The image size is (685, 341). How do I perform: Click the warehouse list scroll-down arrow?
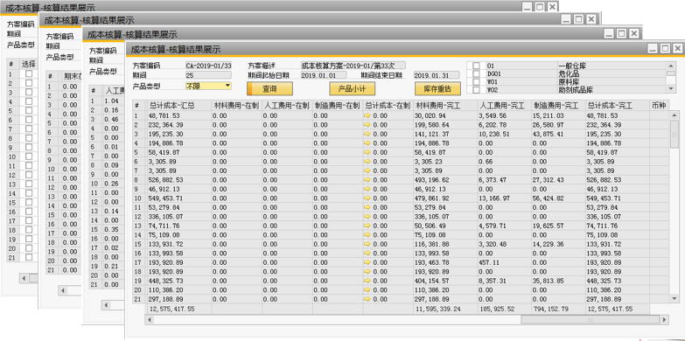point(671,89)
